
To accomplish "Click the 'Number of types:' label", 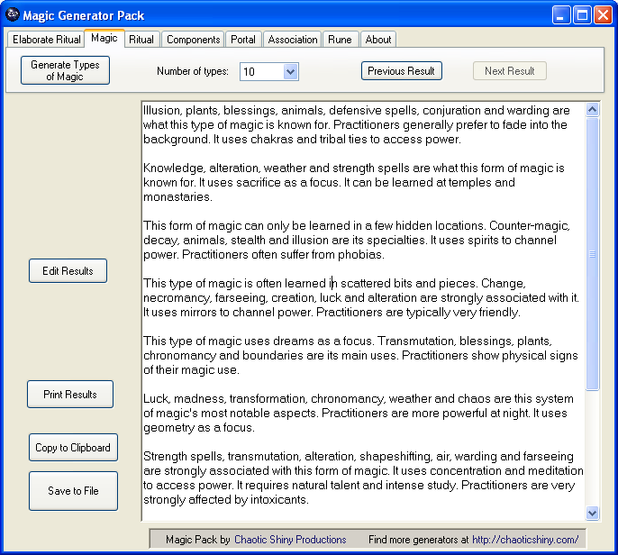I will click(193, 71).
